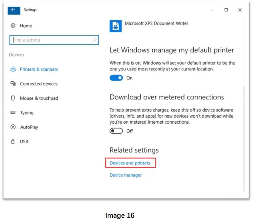Image resolution: width=253 pixels, height=222 pixels.
Task: Click the Mouse & touchpad icon
Action: (13, 98)
